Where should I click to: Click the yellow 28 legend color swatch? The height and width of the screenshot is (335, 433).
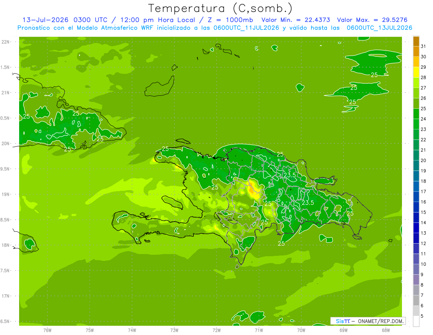(416, 72)
